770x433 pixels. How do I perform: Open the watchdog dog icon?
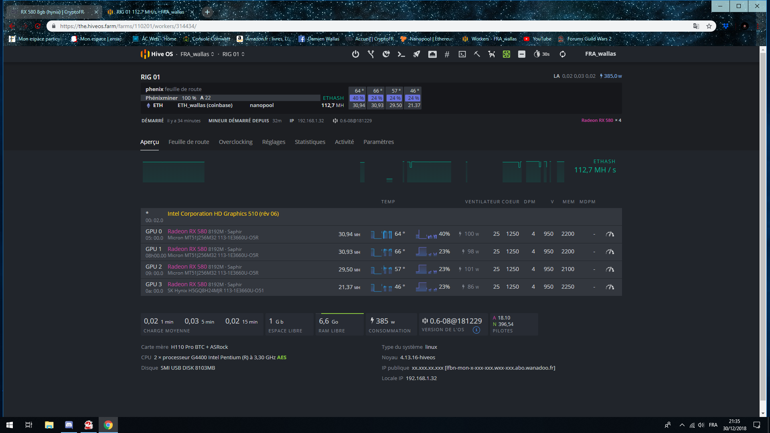pyautogui.click(x=491, y=54)
